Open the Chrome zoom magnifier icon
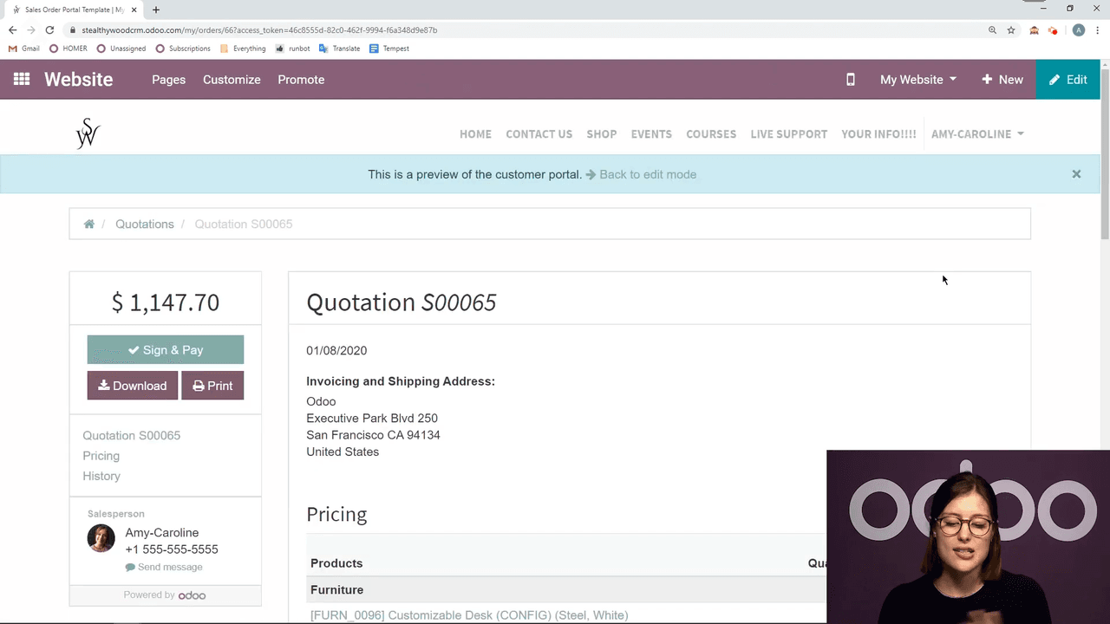The height and width of the screenshot is (624, 1110). 993,30
